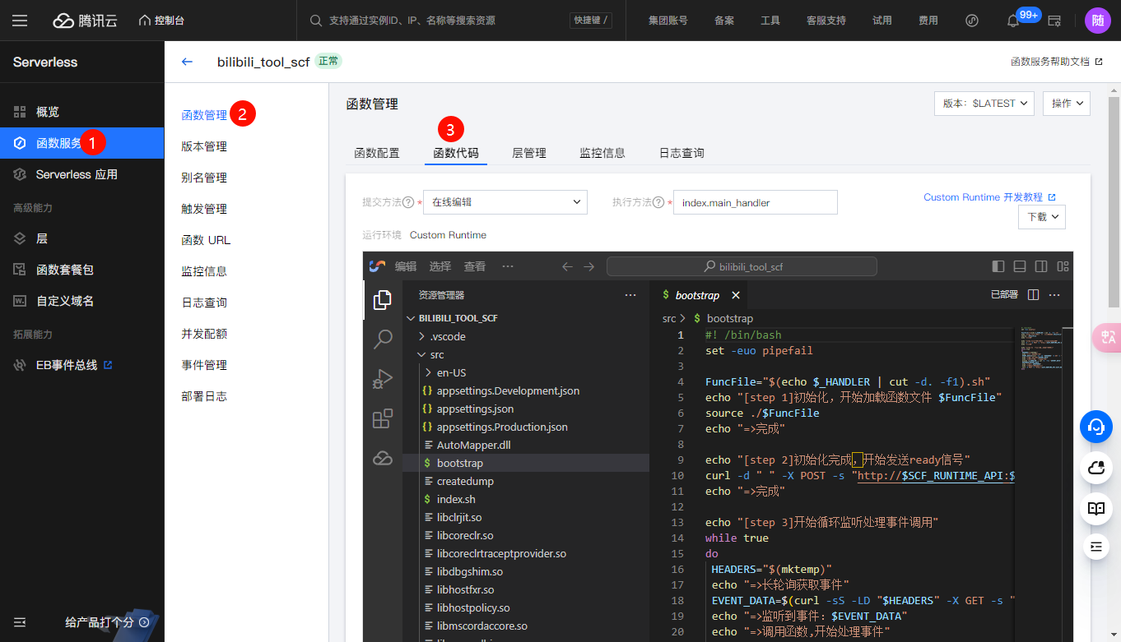Click the split editor icon
Viewport: 1121px width, 642px height.
(1034, 295)
